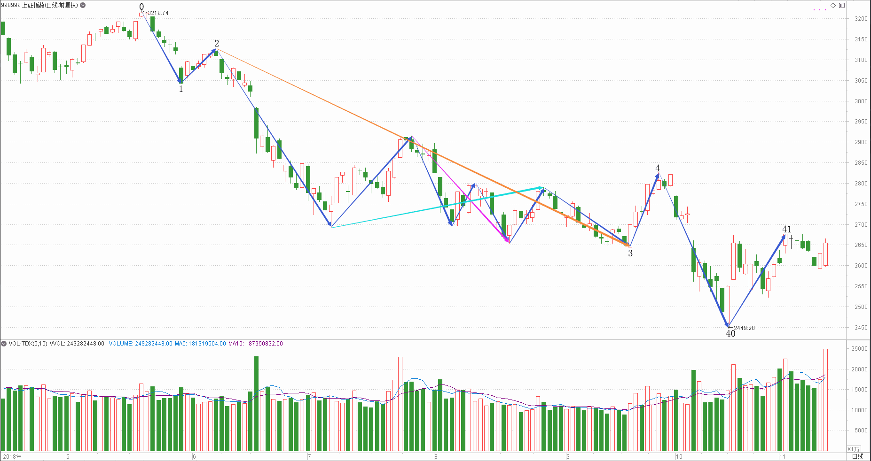Image resolution: width=871 pixels, height=461 pixels.
Task: Click the 日线 period button at bottom right
Action: (858, 456)
